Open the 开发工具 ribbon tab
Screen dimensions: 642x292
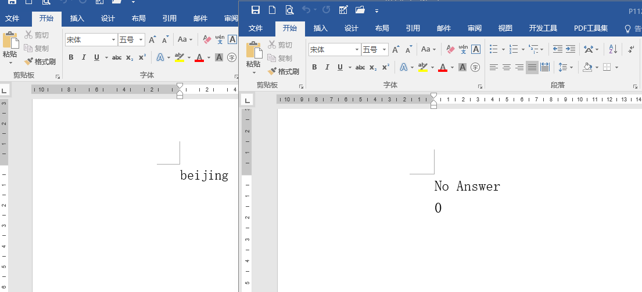tap(543, 28)
